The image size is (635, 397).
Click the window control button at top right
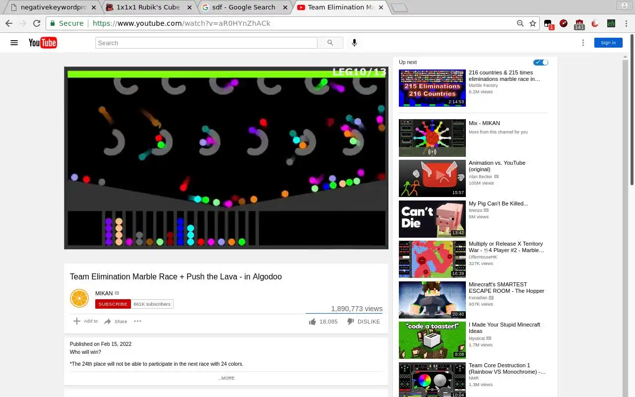click(x=624, y=5)
